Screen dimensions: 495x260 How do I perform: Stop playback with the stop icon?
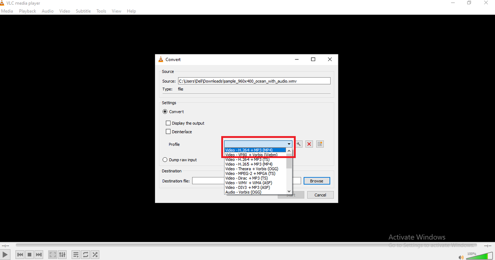(29, 255)
